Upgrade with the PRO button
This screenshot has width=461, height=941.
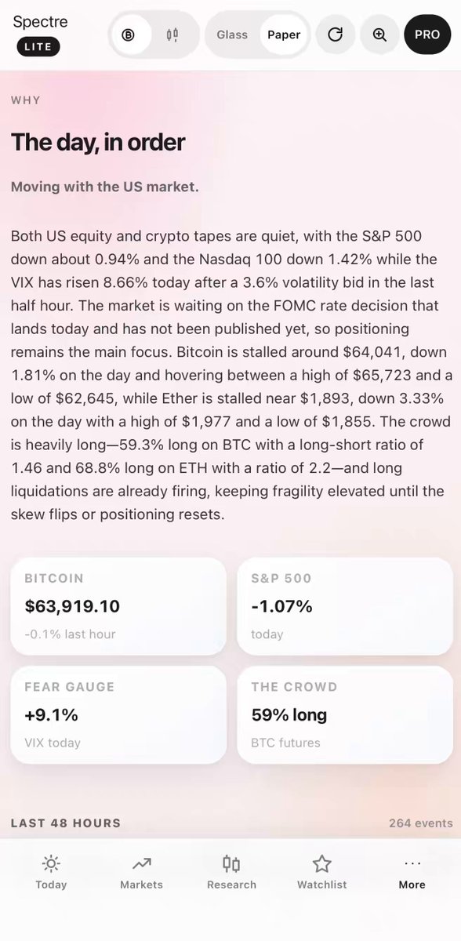click(427, 35)
